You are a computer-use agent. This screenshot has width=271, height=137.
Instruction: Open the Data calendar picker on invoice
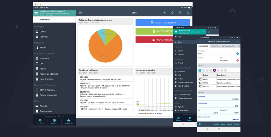238,61
